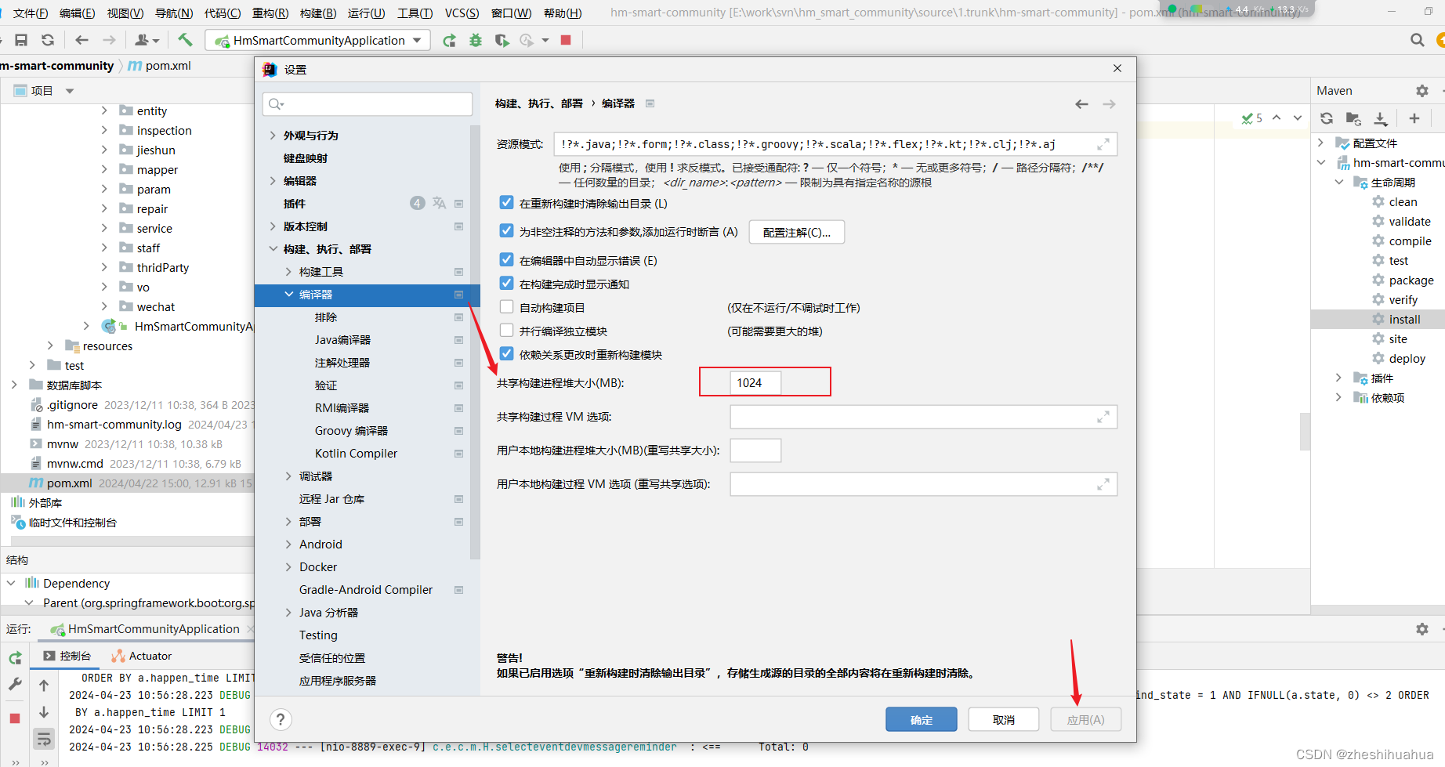Open the 重构(R) menu
Image resolution: width=1445 pixels, height=767 pixels.
click(x=270, y=13)
